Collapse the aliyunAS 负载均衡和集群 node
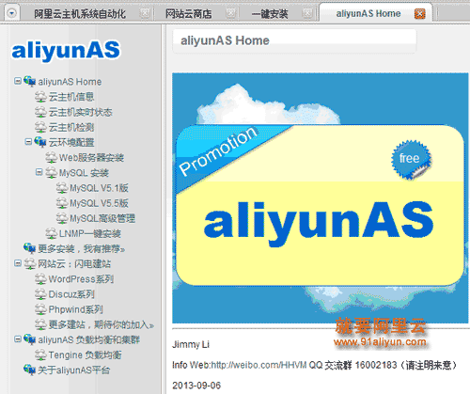The image size is (470, 394). coord(18,339)
